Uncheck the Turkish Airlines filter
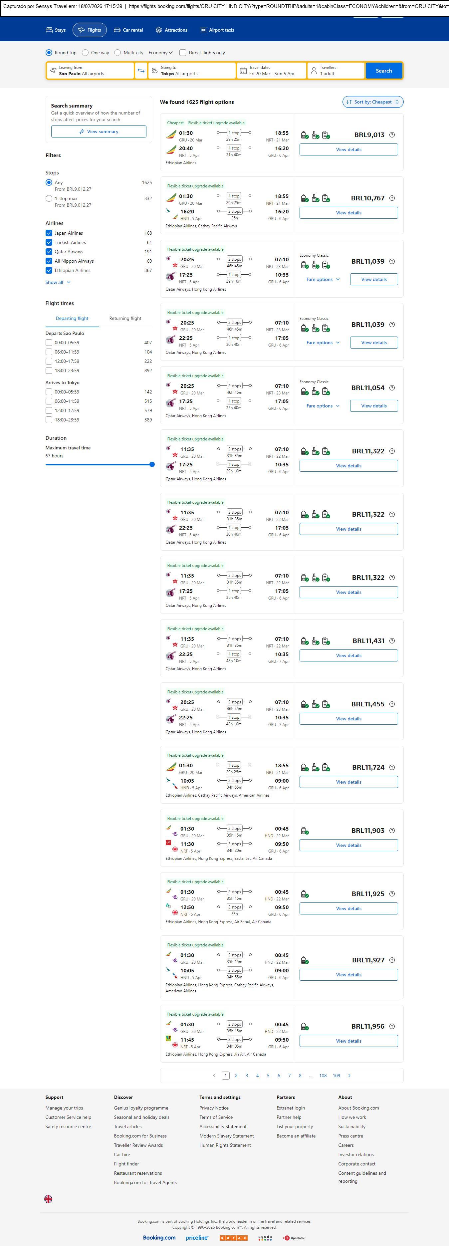Image resolution: width=449 pixels, height=1246 pixels. point(49,242)
